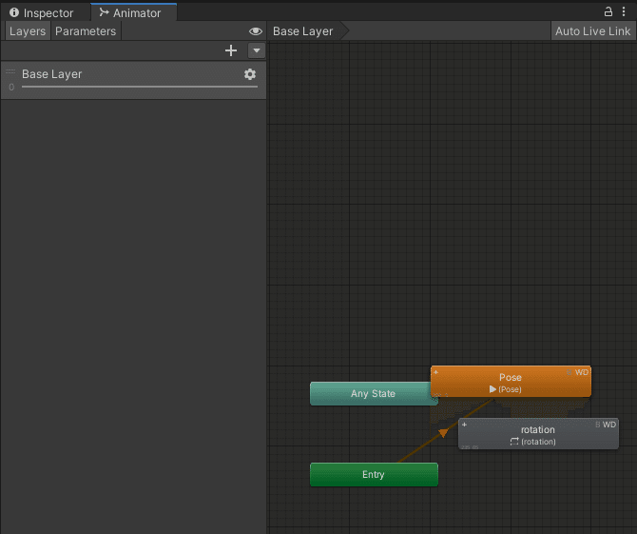The height and width of the screenshot is (534, 637).
Task: Select the Animator tab
Action: pyautogui.click(x=133, y=12)
